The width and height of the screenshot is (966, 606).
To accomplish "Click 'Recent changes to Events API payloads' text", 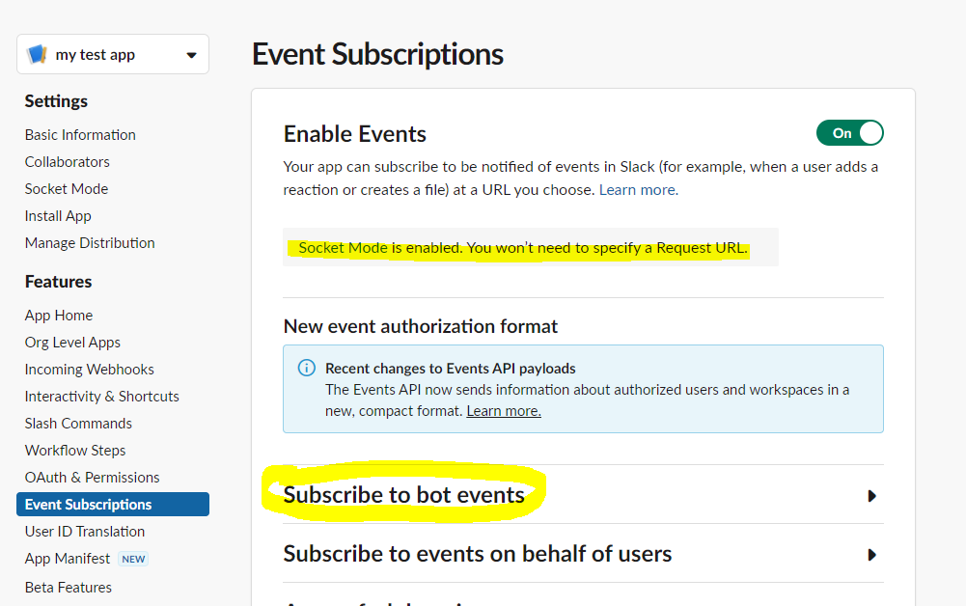I will point(451,369).
